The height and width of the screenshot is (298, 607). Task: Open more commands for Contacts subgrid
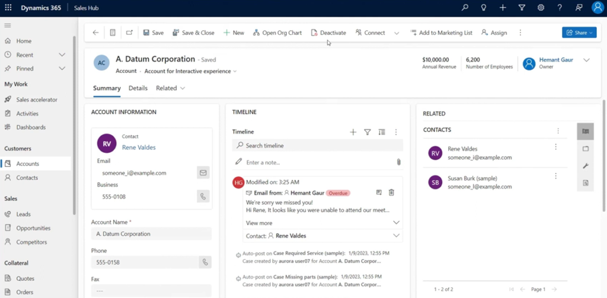point(558,131)
